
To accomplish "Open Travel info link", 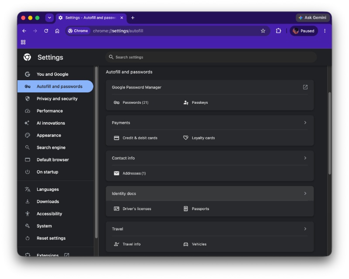I will click(131, 244).
